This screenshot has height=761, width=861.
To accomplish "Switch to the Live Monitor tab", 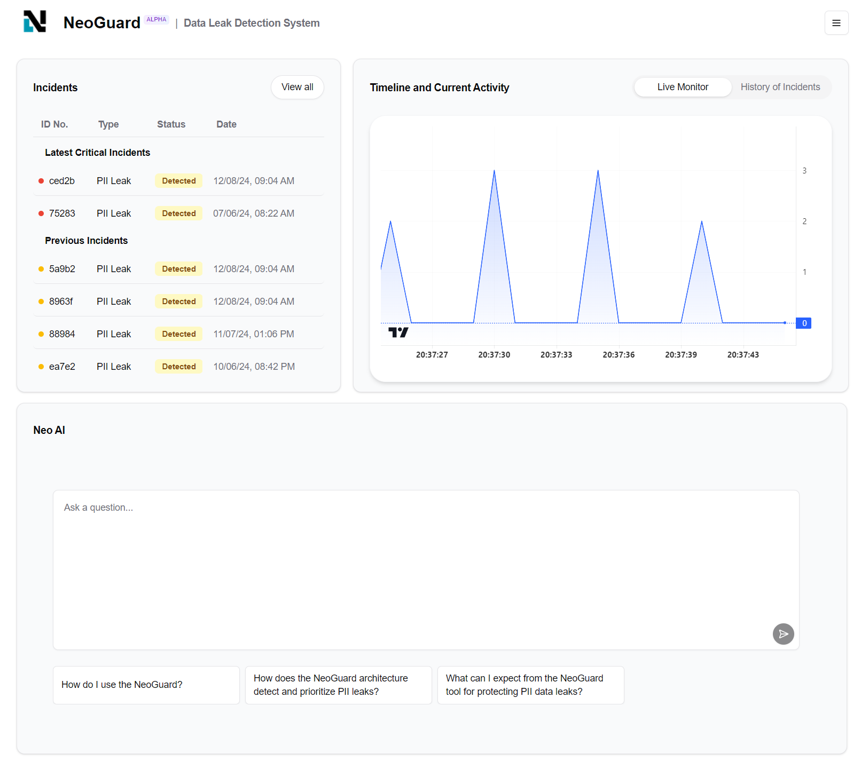I will coord(683,87).
